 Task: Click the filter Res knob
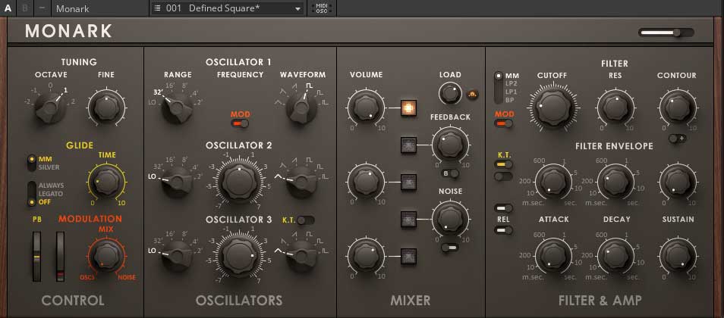tap(615, 107)
